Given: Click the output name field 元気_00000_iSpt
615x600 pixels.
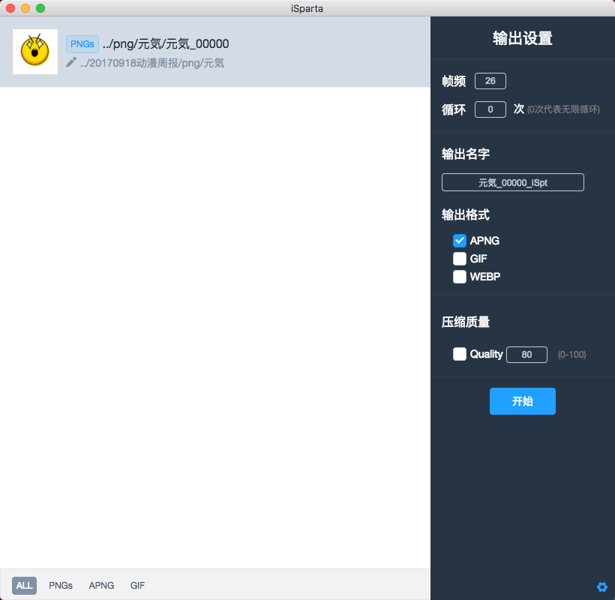Looking at the screenshot, I should point(513,182).
